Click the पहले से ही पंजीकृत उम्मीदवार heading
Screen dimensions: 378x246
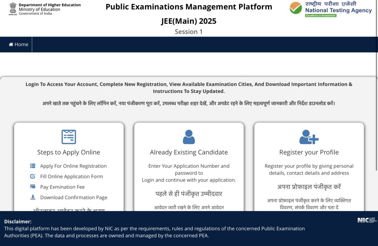tap(189, 194)
